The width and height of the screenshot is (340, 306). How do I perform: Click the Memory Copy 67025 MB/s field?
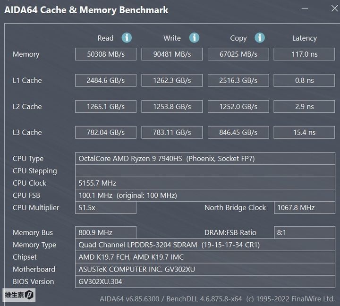pos(238,54)
